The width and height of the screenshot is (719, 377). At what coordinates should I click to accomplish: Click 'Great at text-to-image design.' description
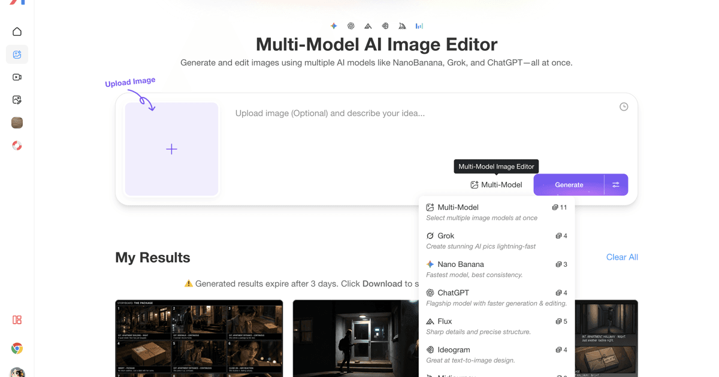[470, 360]
